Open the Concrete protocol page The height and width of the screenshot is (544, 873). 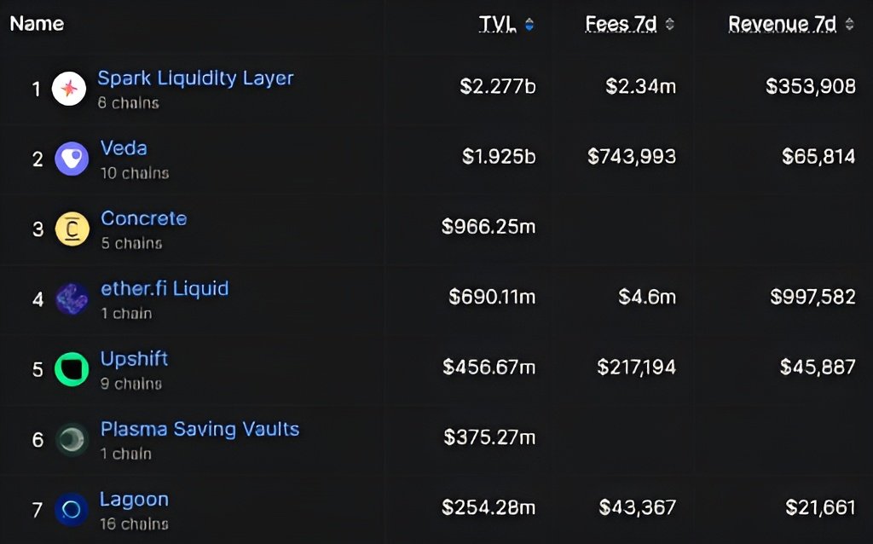click(143, 218)
